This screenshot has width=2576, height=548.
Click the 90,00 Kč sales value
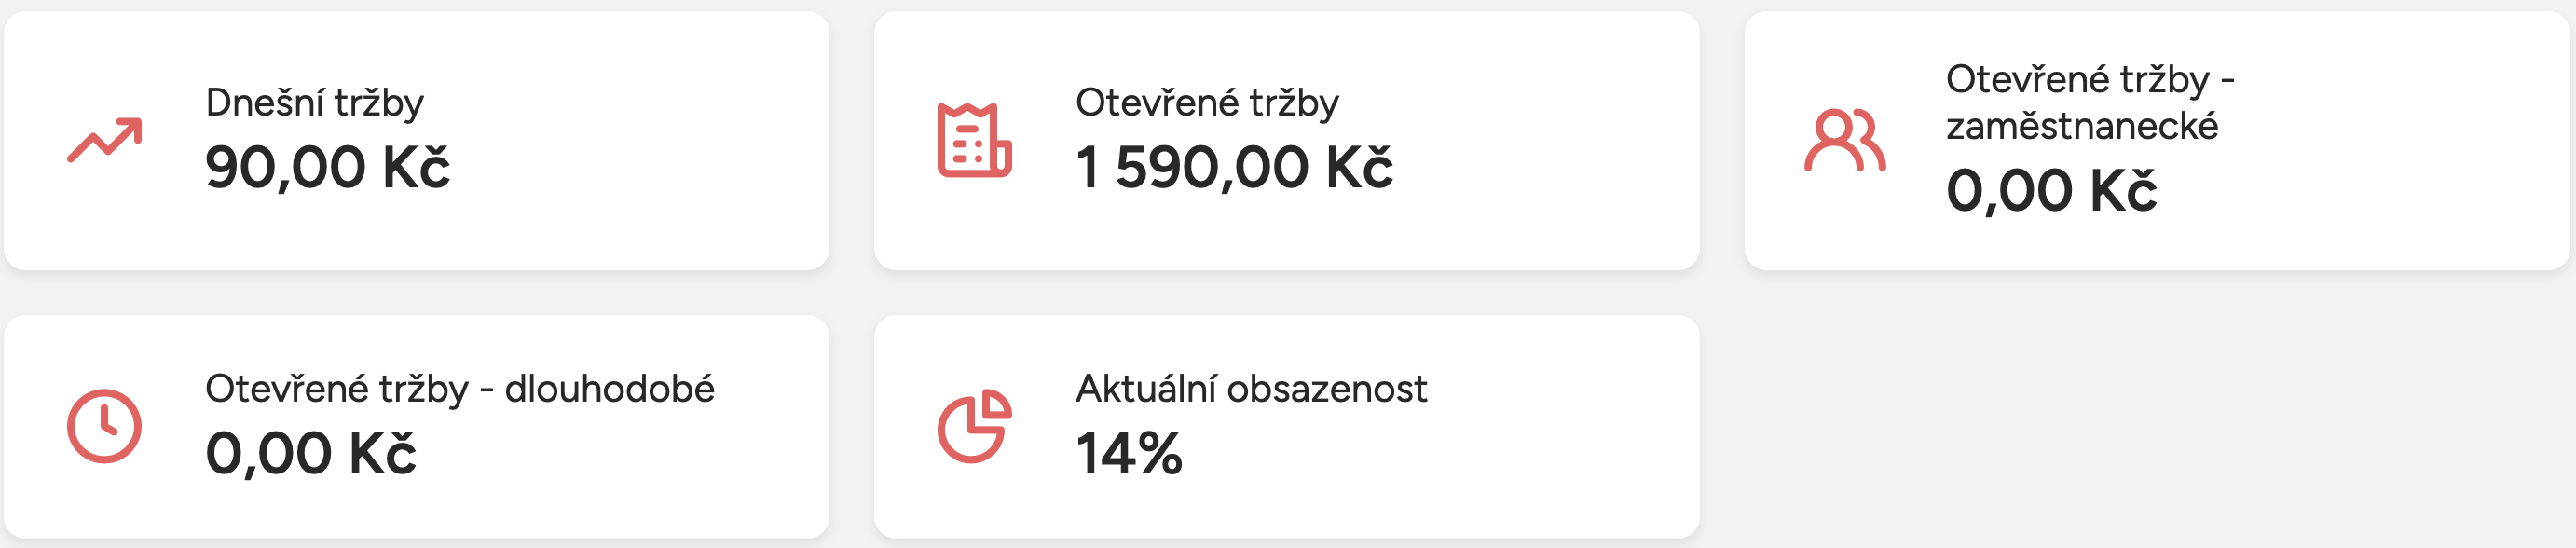(327, 167)
